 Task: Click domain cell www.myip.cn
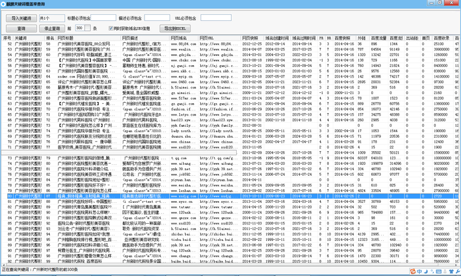tap(182, 76)
